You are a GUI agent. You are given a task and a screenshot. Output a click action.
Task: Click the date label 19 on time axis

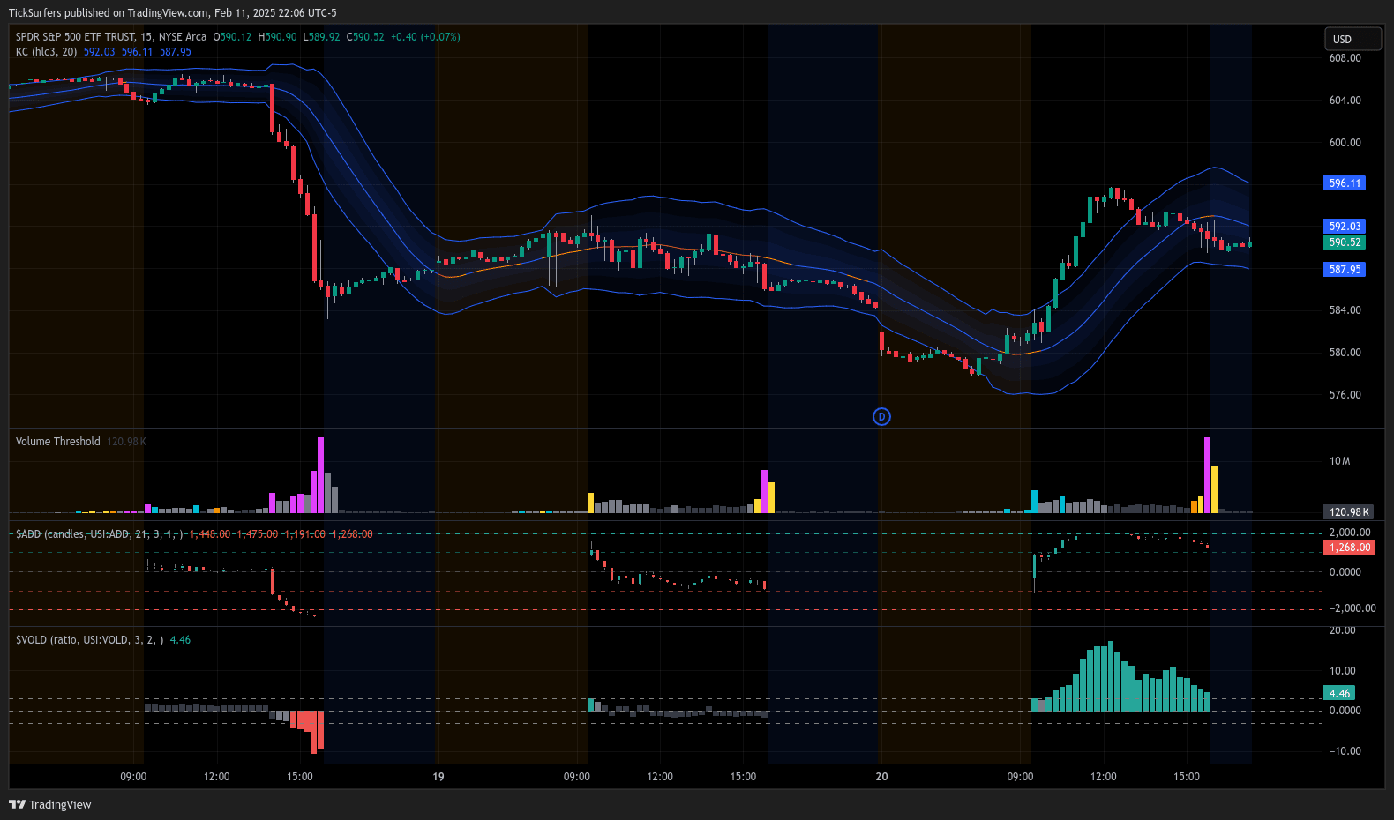[x=438, y=777]
